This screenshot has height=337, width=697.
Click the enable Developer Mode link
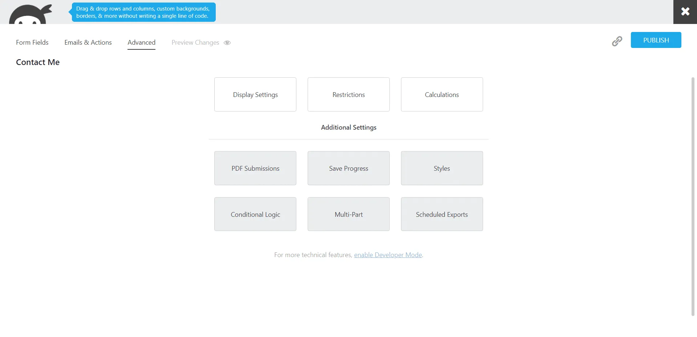point(388,255)
